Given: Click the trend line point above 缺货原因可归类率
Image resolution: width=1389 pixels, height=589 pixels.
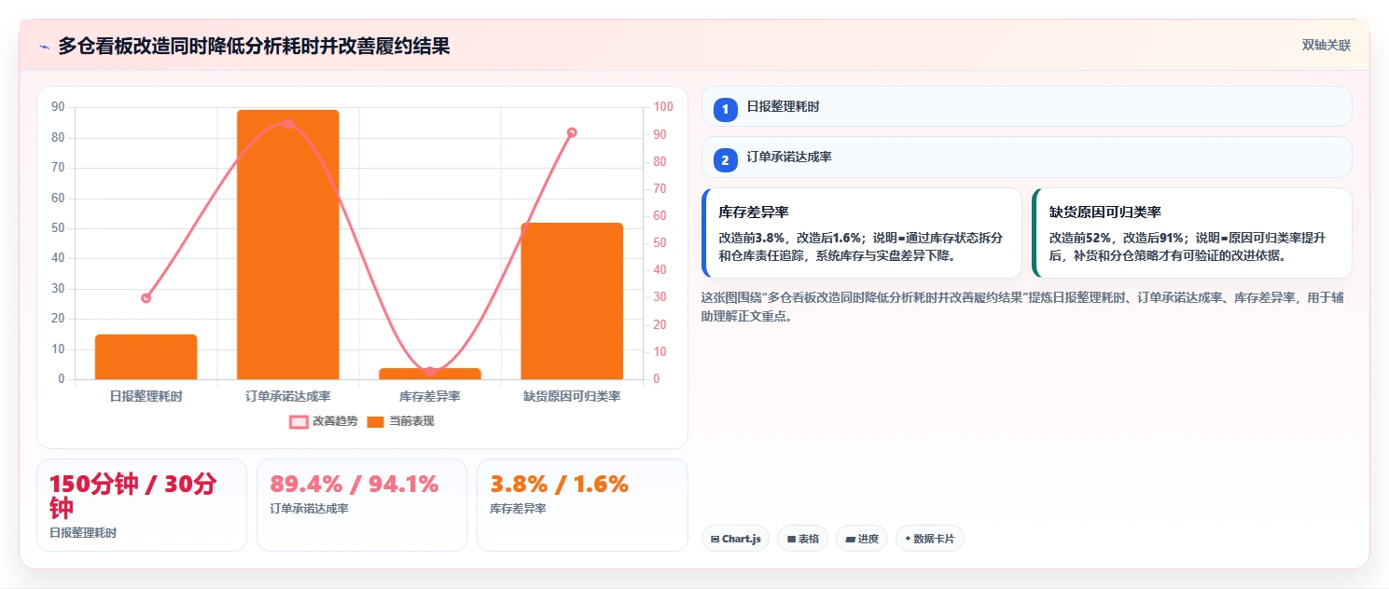Looking at the screenshot, I should pyautogui.click(x=572, y=132).
